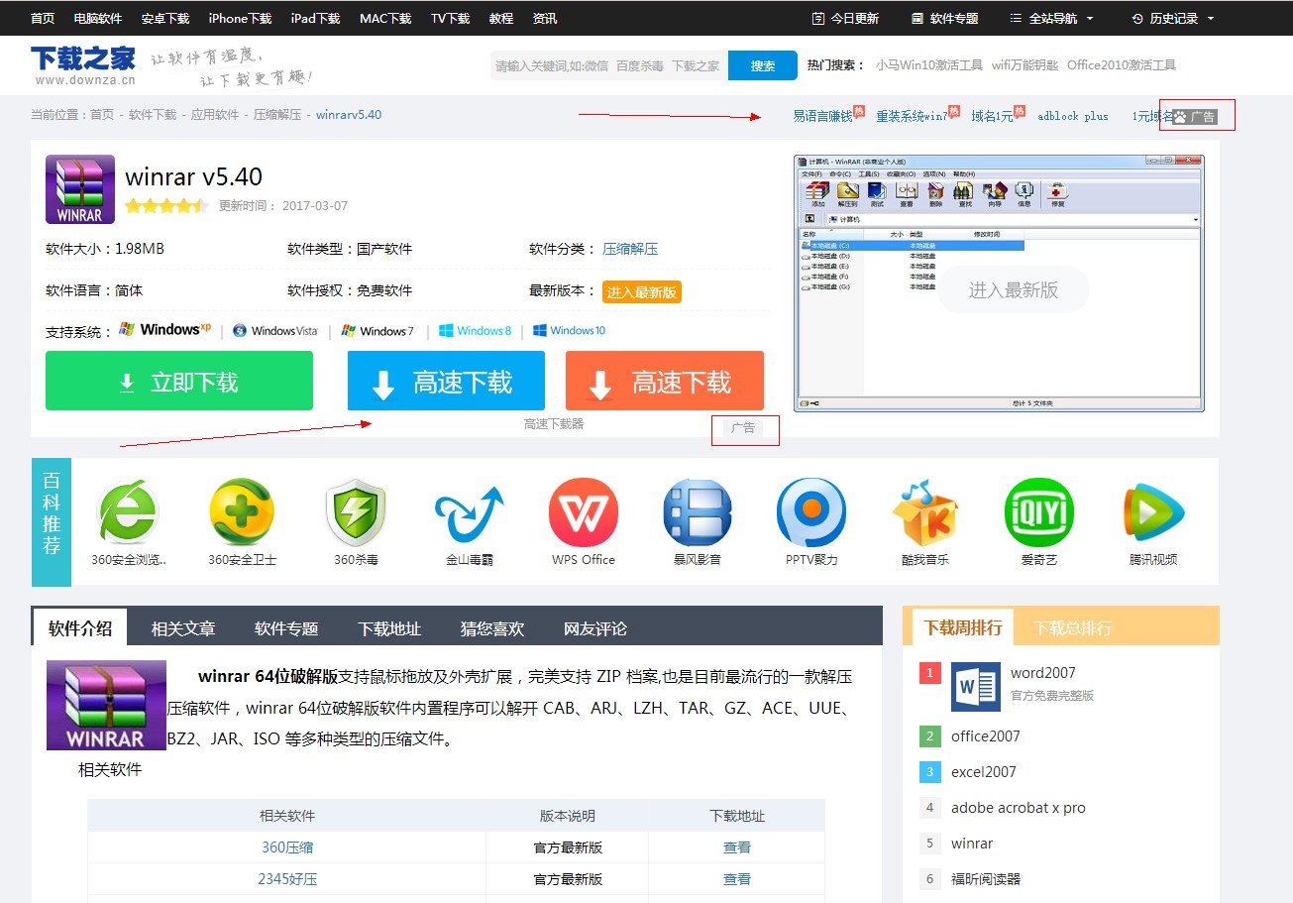Viewport: 1293px width, 903px height.
Task: Open the 酷我音乐 app icon
Action: pos(925,512)
